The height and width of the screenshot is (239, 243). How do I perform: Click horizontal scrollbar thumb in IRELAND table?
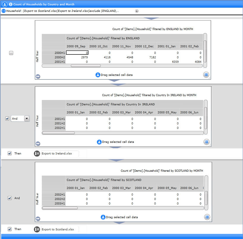click(x=59, y=133)
